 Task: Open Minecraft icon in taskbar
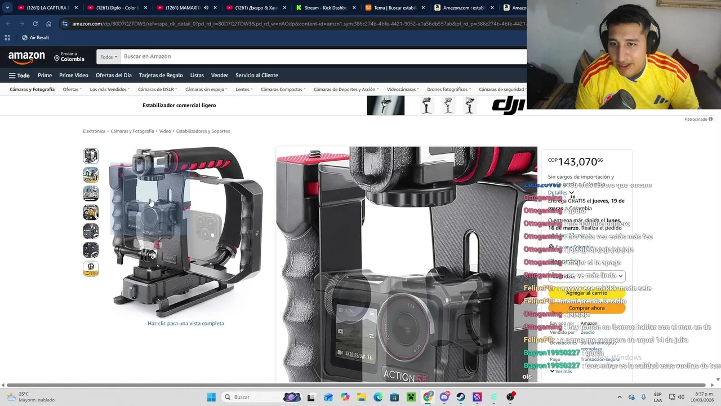[x=411, y=397]
